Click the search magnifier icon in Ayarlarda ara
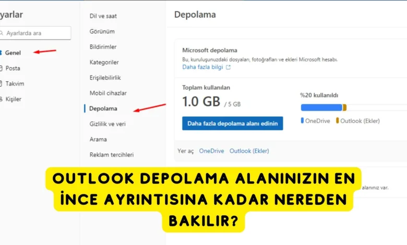Viewport: 407px width, 245px height. [1, 33]
